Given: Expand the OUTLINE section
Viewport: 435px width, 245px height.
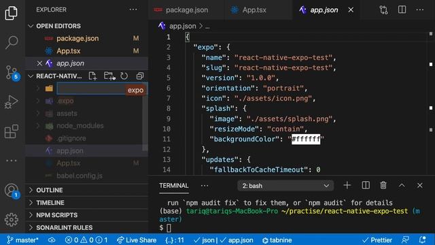Looking at the screenshot, I should point(86,190).
